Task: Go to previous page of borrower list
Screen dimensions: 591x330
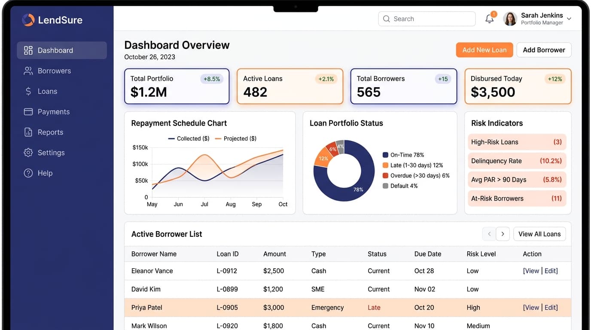Action: pyautogui.click(x=489, y=234)
